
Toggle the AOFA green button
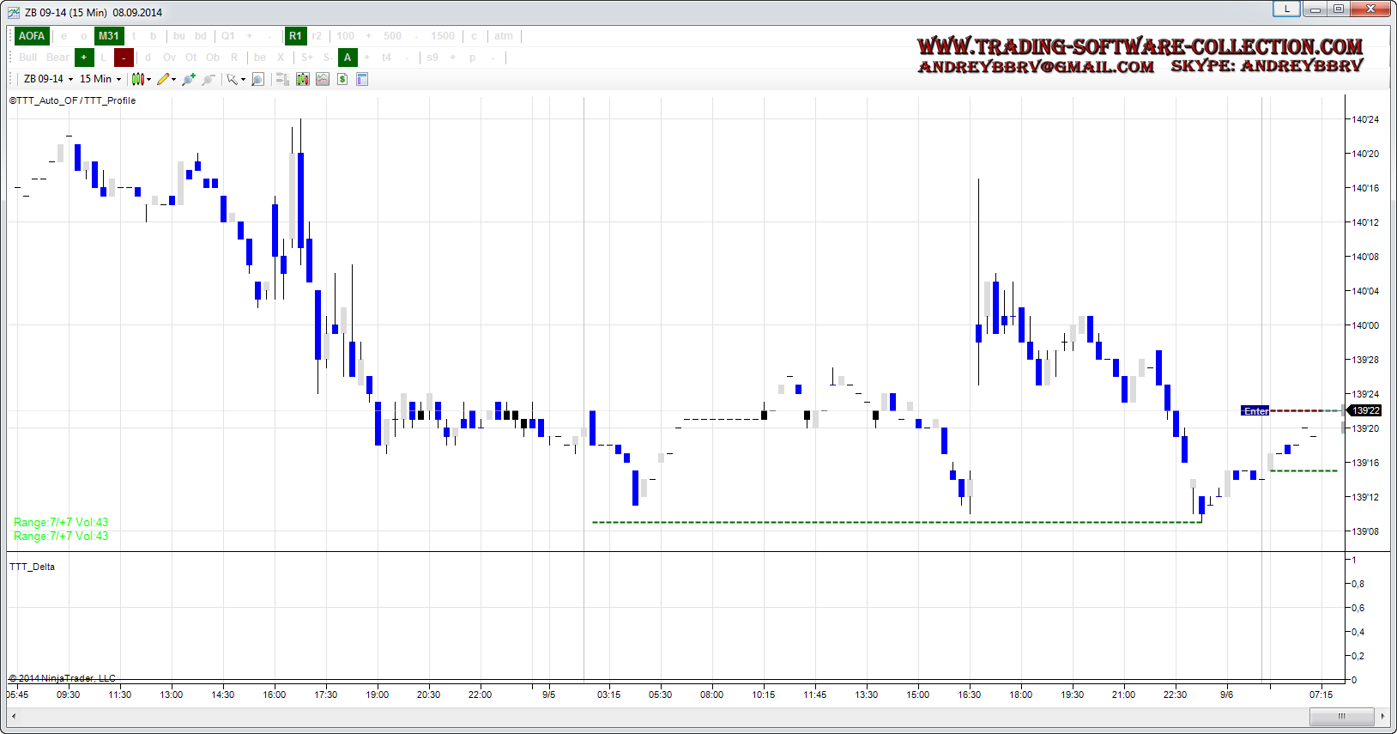pyautogui.click(x=32, y=36)
